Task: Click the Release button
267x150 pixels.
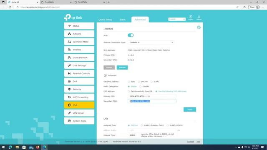Action: pyautogui.click(x=122, y=67)
